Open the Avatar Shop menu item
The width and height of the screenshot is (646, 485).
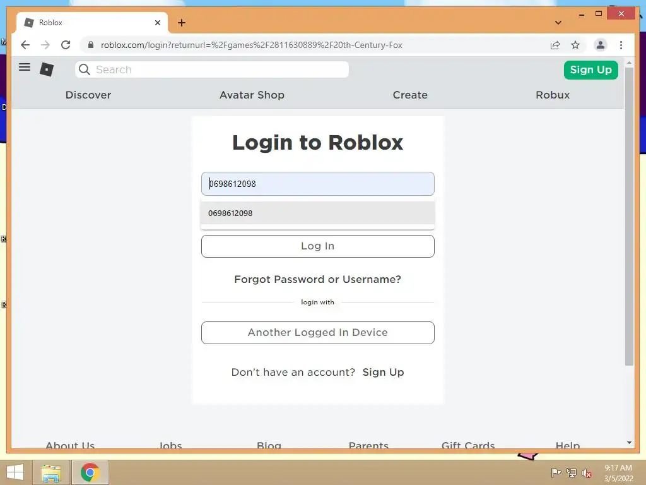(x=252, y=95)
